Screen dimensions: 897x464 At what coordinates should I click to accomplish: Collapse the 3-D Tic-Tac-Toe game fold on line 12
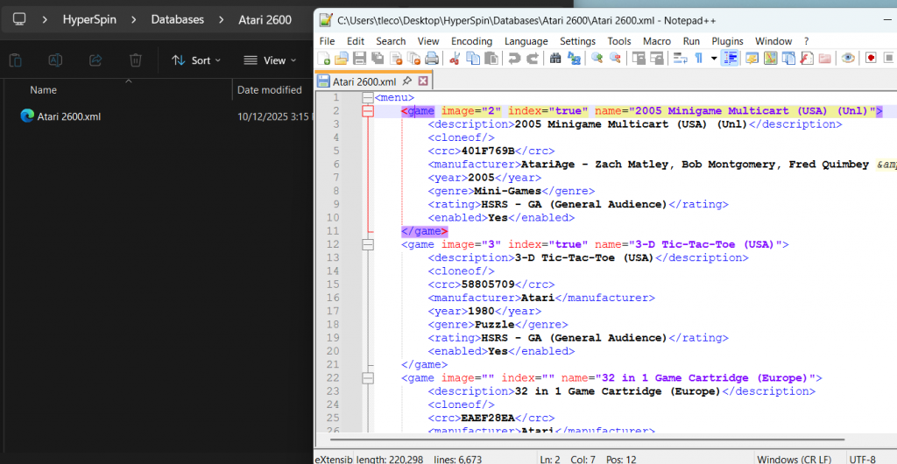tap(368, 244)
